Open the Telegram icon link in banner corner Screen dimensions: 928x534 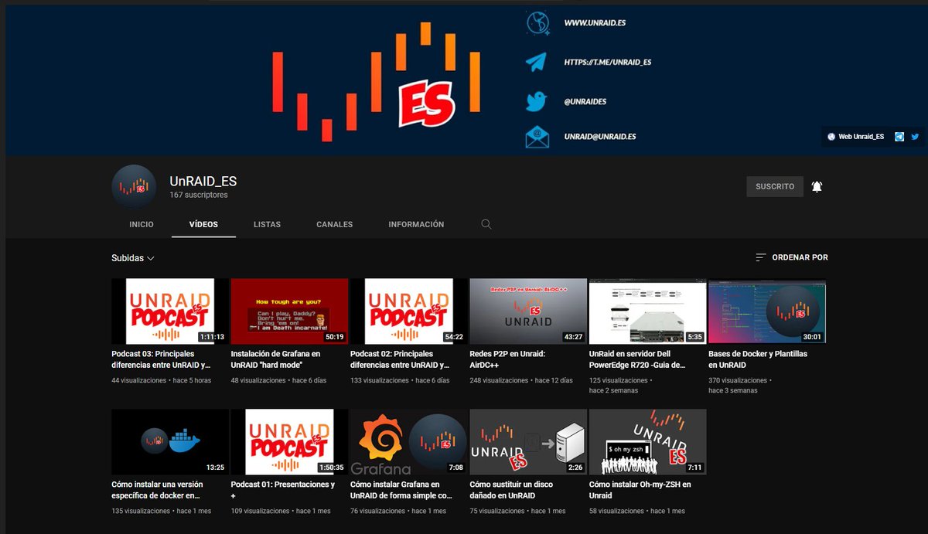tap(899, 137)
